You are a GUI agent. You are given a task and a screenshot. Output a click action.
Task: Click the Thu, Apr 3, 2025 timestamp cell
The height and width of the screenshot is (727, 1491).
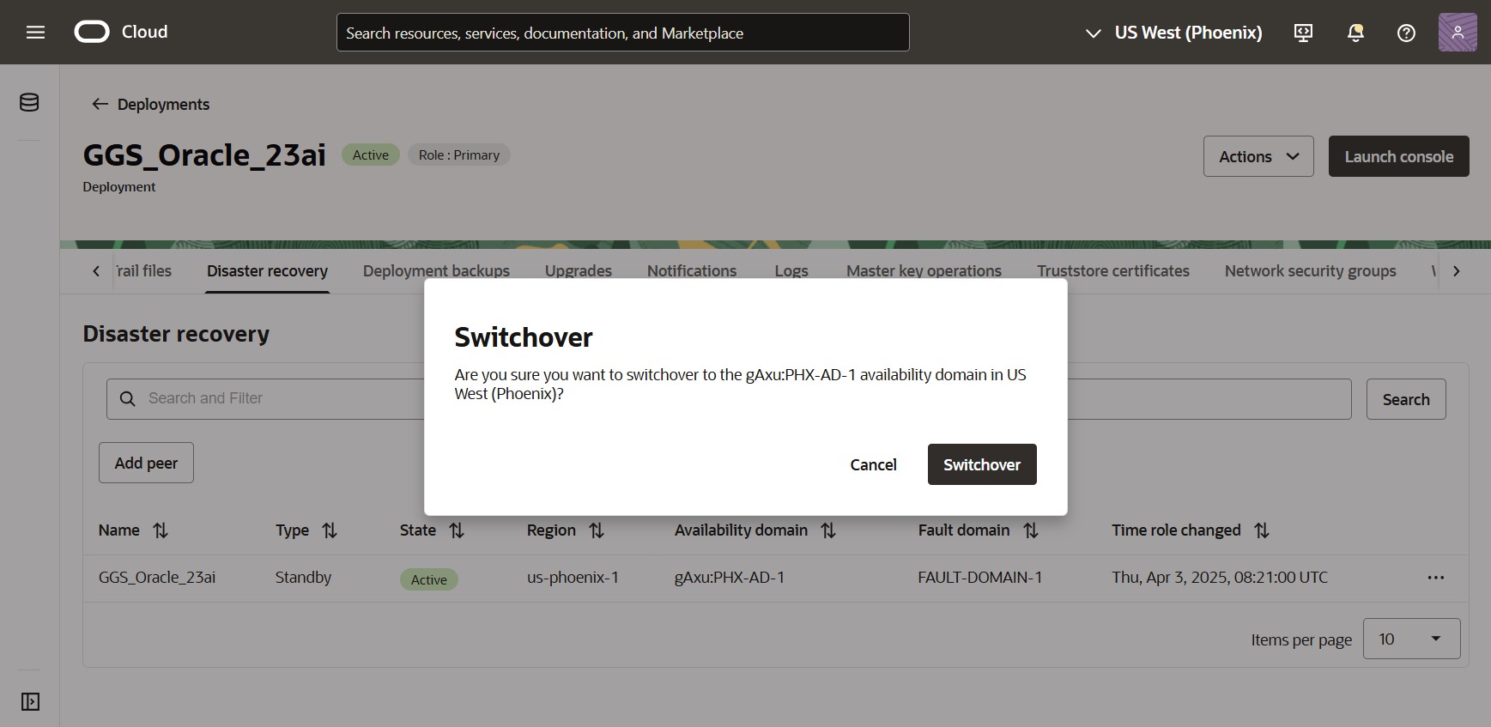click(x=1220, y=578)
